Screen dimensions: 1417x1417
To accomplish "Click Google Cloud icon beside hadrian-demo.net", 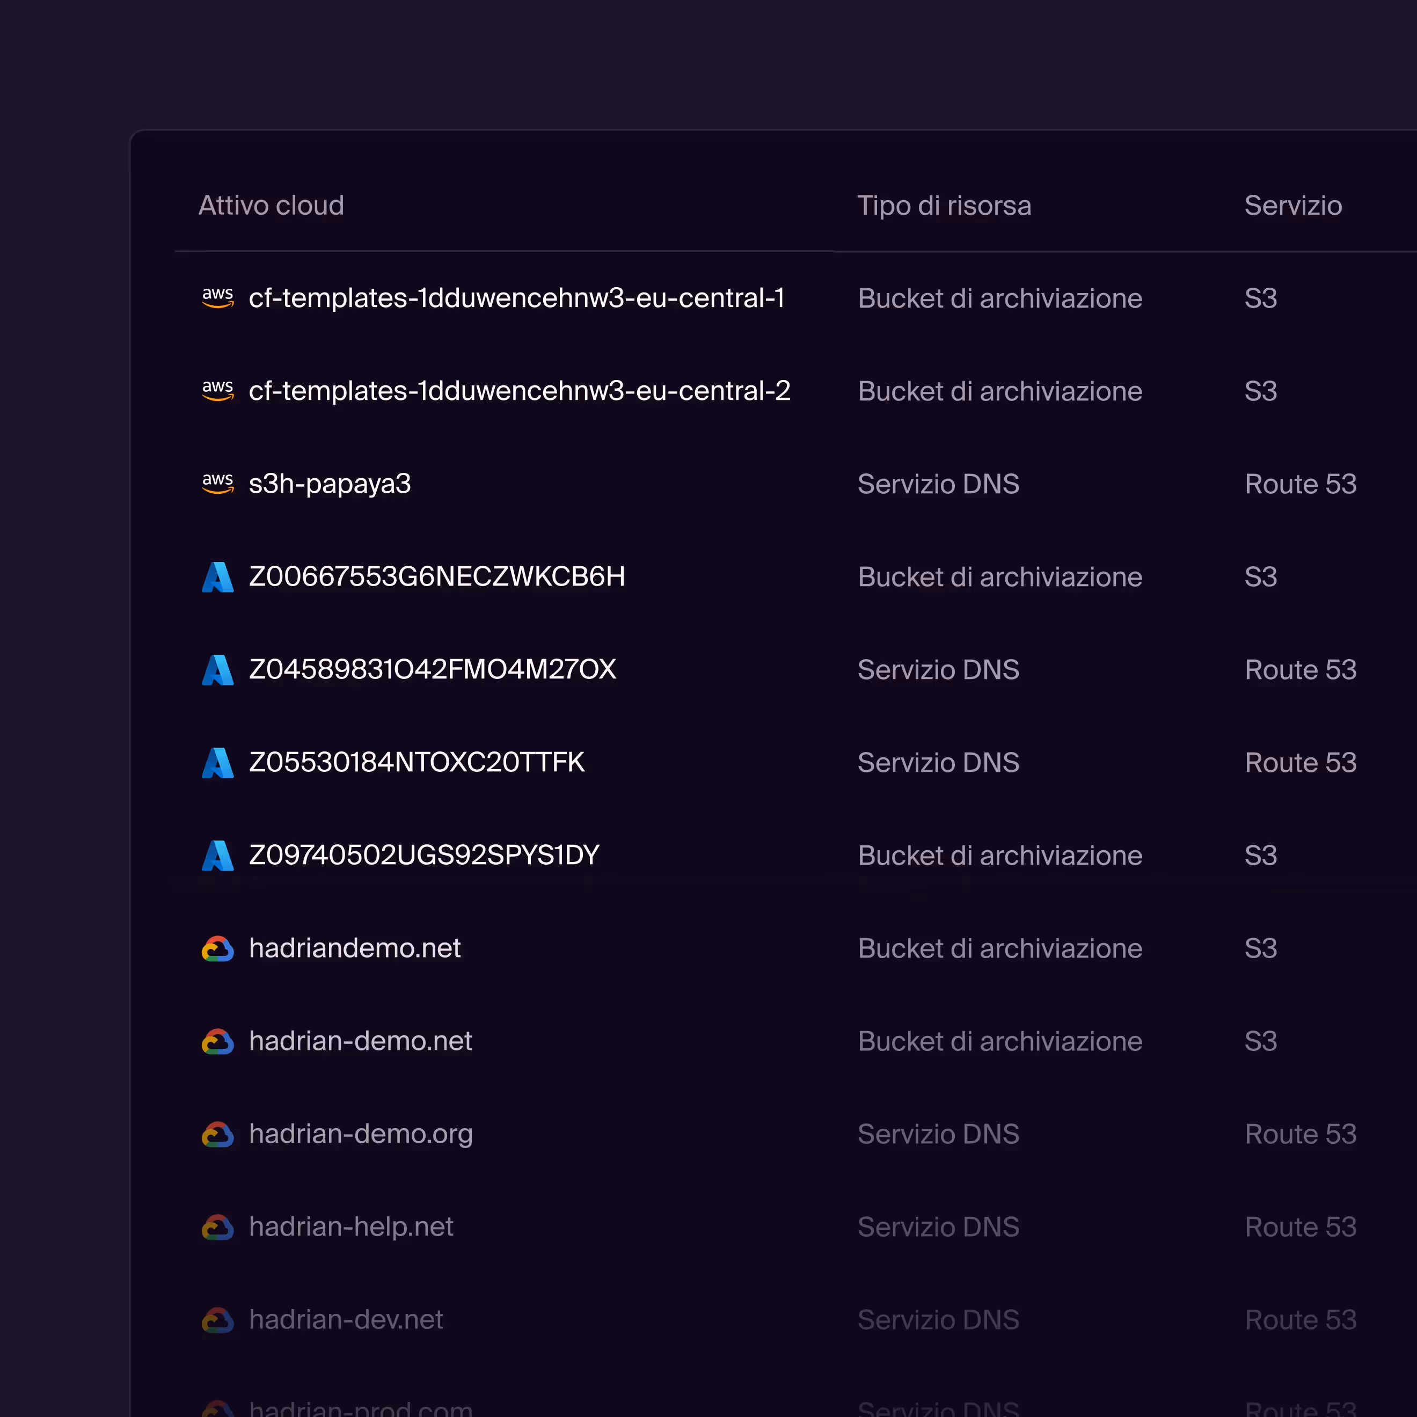I will click(218, 1041).
